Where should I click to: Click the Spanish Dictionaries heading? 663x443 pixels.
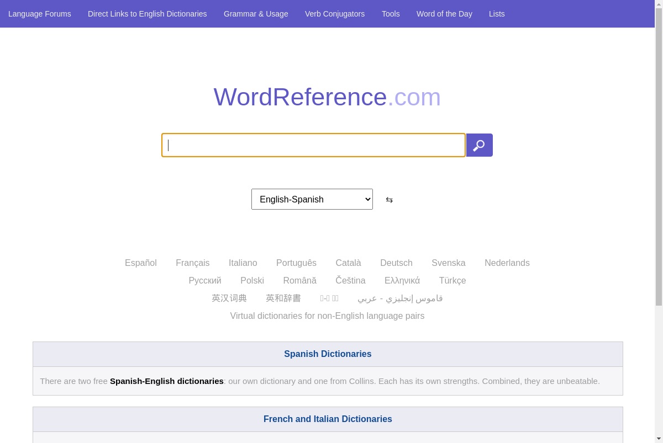[x=328, y=354]
